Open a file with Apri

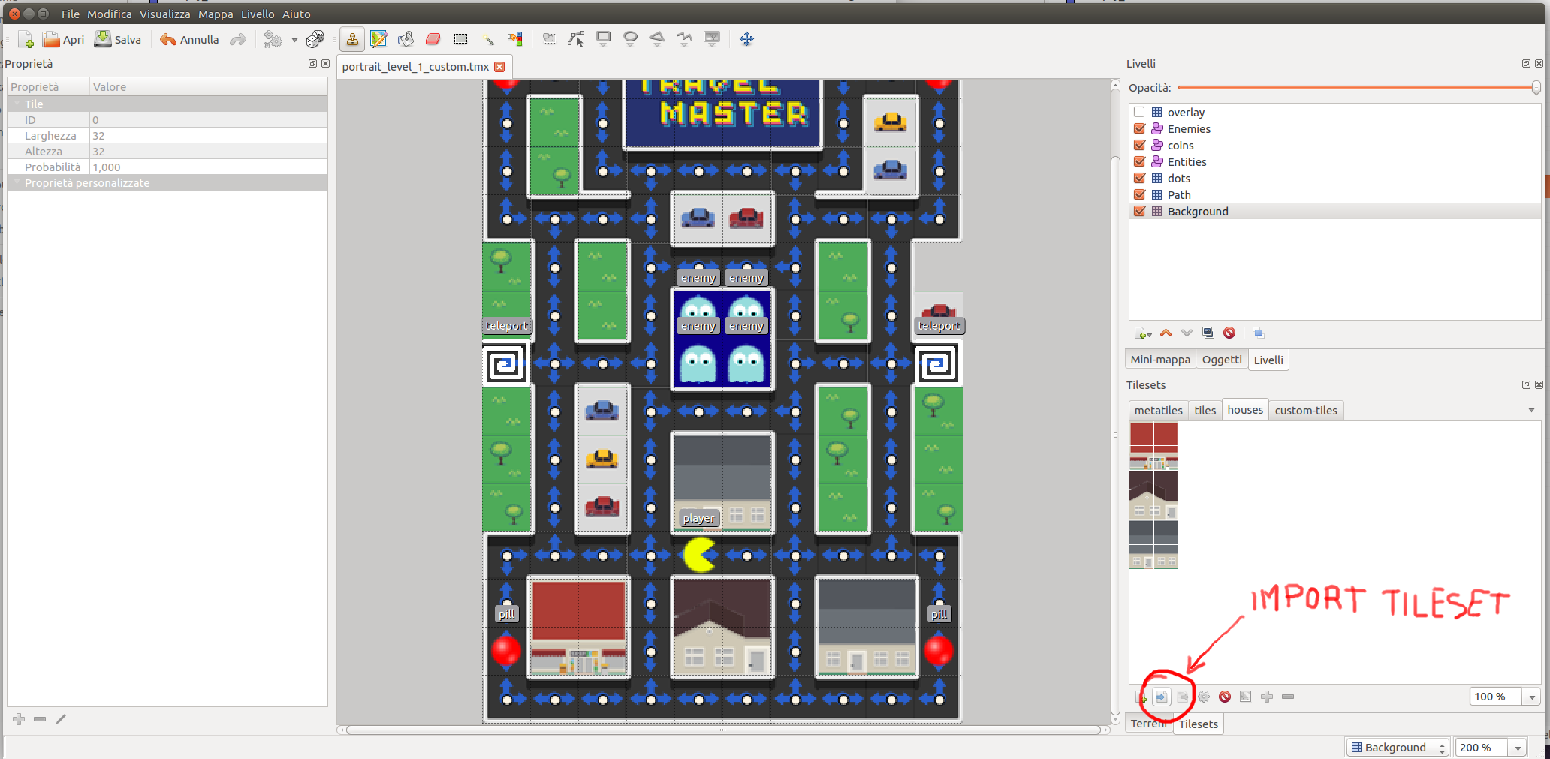click(63, 39)
